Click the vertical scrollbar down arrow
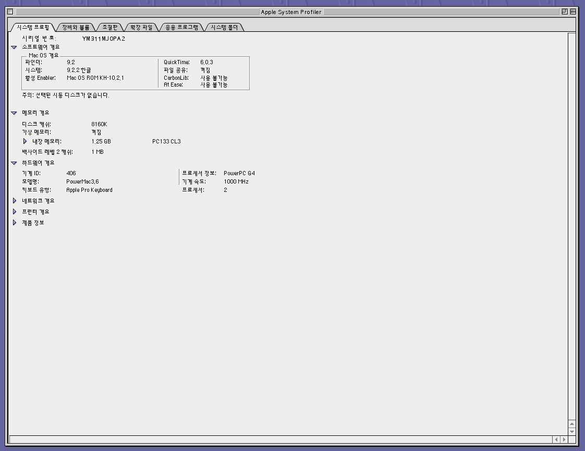 coord(572,431)
